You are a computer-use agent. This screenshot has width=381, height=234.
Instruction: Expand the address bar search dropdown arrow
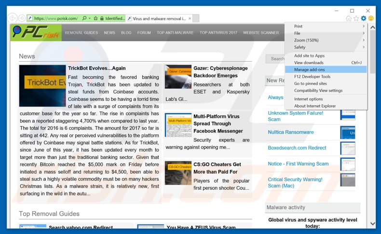[90, 18]
